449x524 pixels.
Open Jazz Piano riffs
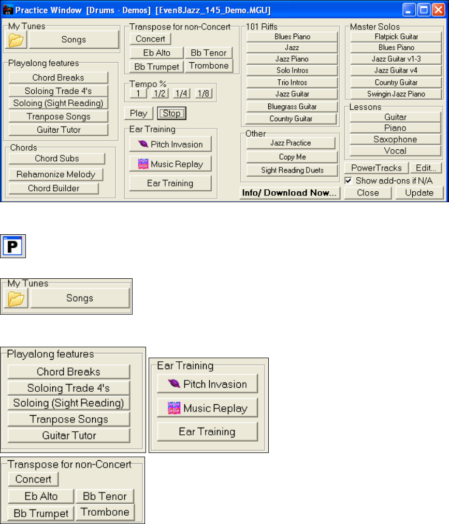point(292,59)
